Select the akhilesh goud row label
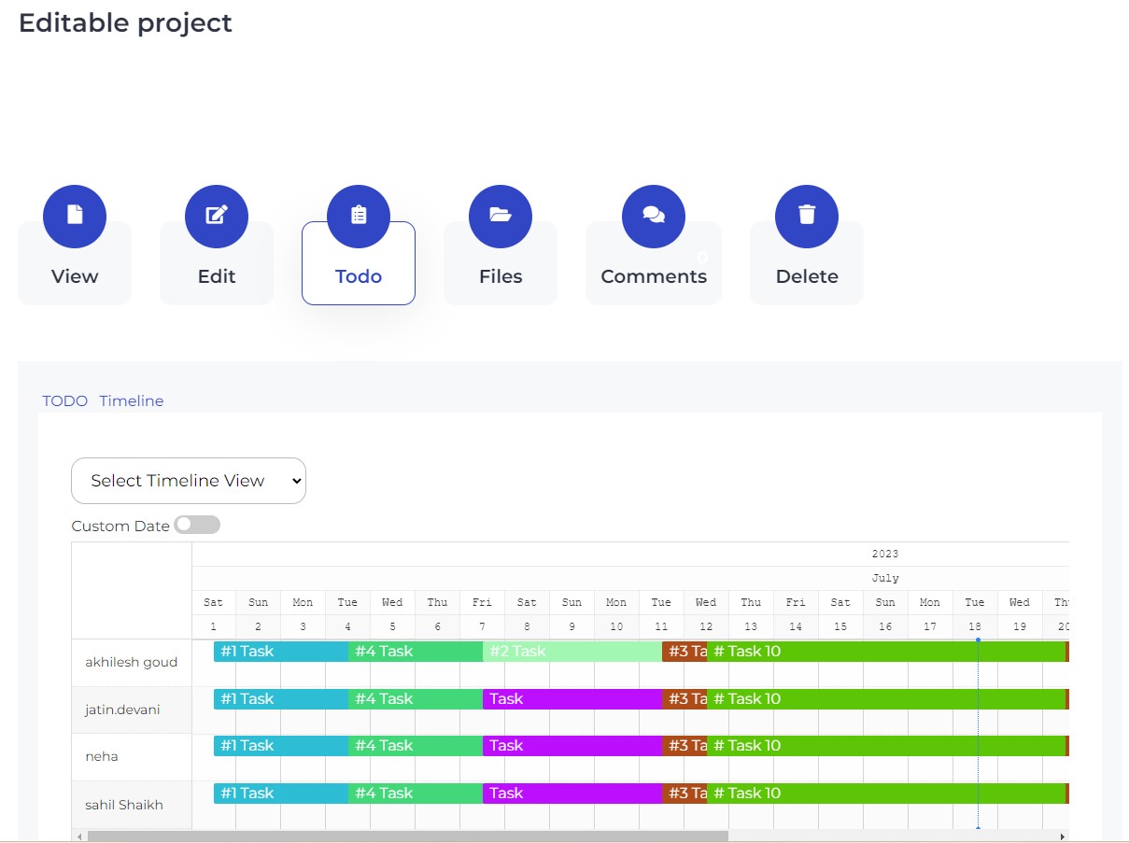This screenshot has width=1129, height=843. click(x=132, y=663)
